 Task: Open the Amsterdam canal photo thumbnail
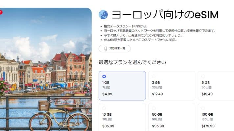pyautogui.click(x=46, y=69)
